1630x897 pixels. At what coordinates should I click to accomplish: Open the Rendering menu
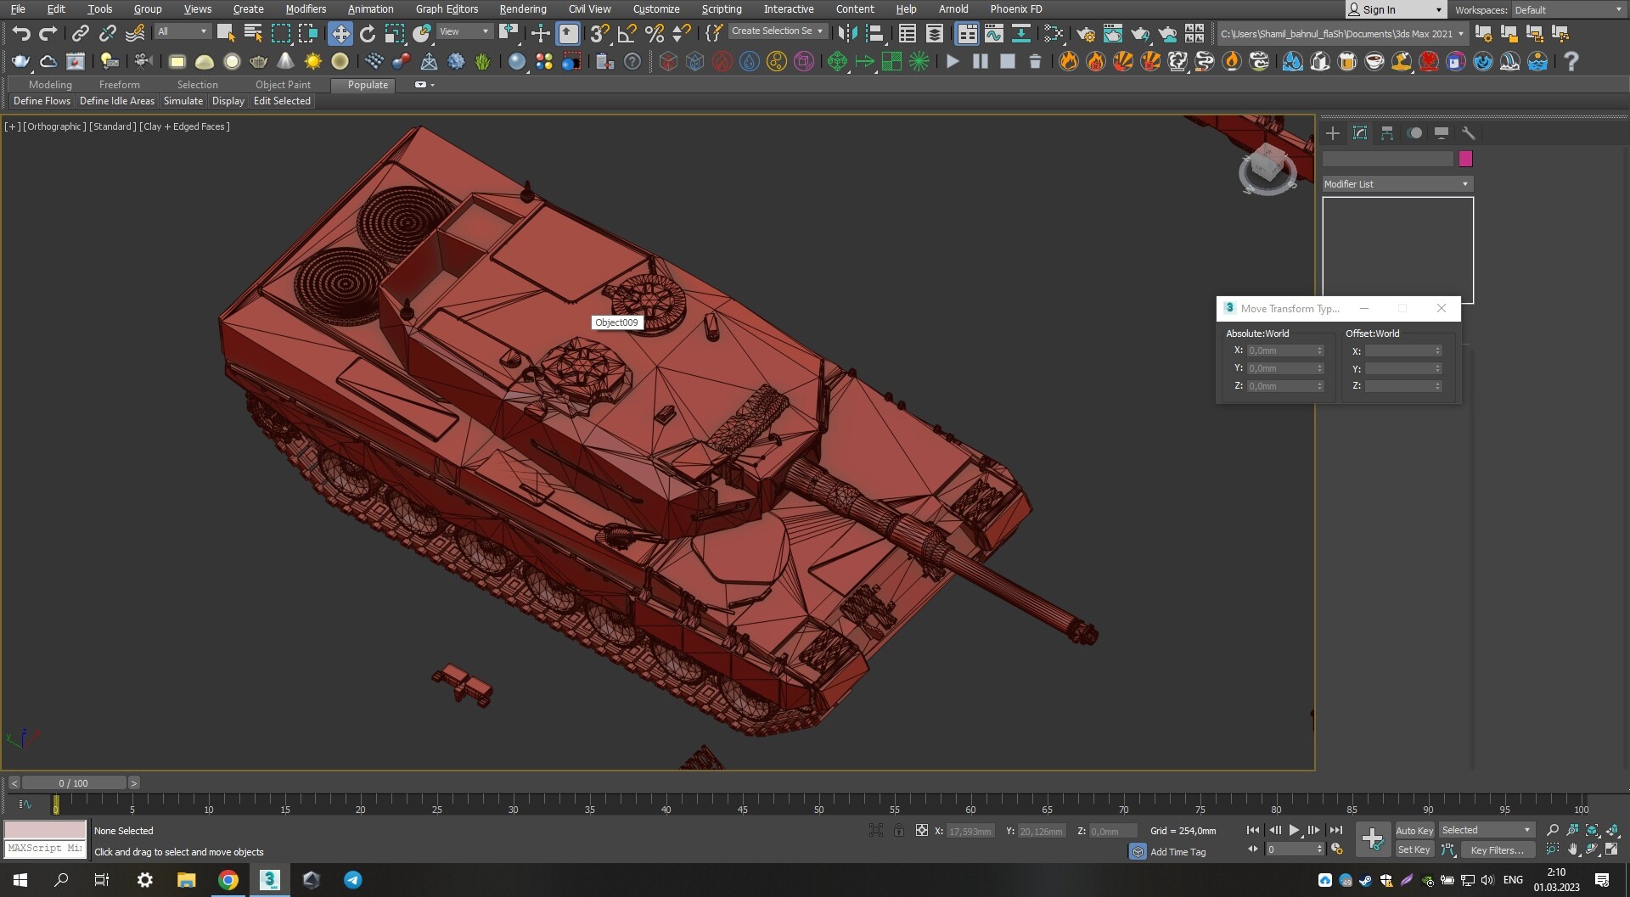pyautogui.click(x=523, y=8)
